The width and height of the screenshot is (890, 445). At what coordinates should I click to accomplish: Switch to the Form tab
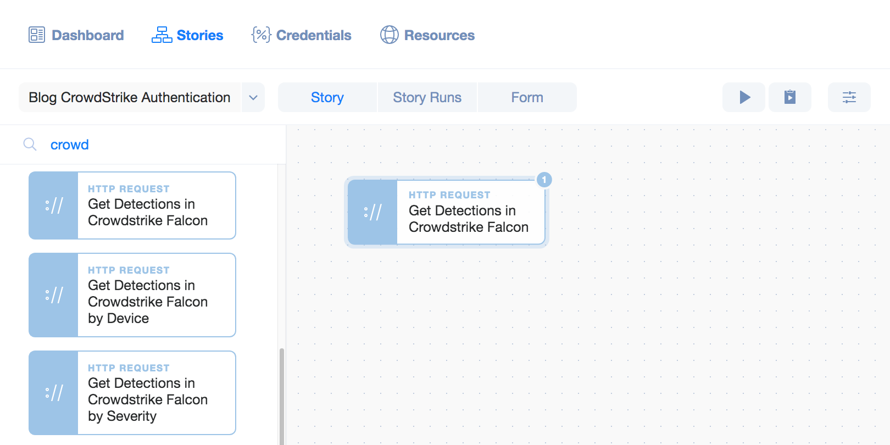coord(527,98)
